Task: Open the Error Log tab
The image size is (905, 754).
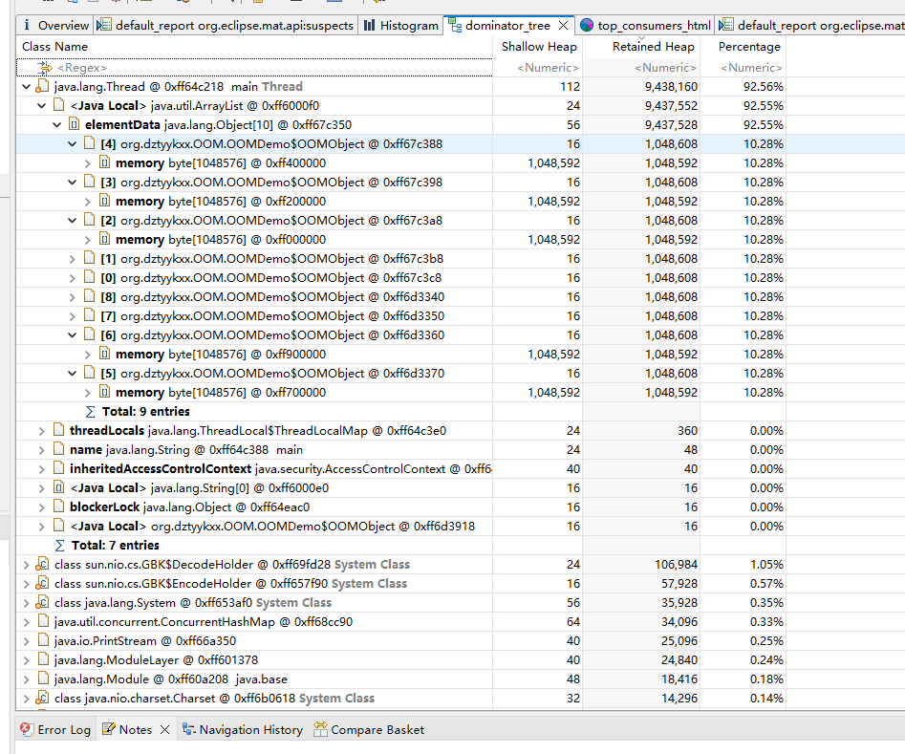Action: pyautogui.click(x=63, y=730)
